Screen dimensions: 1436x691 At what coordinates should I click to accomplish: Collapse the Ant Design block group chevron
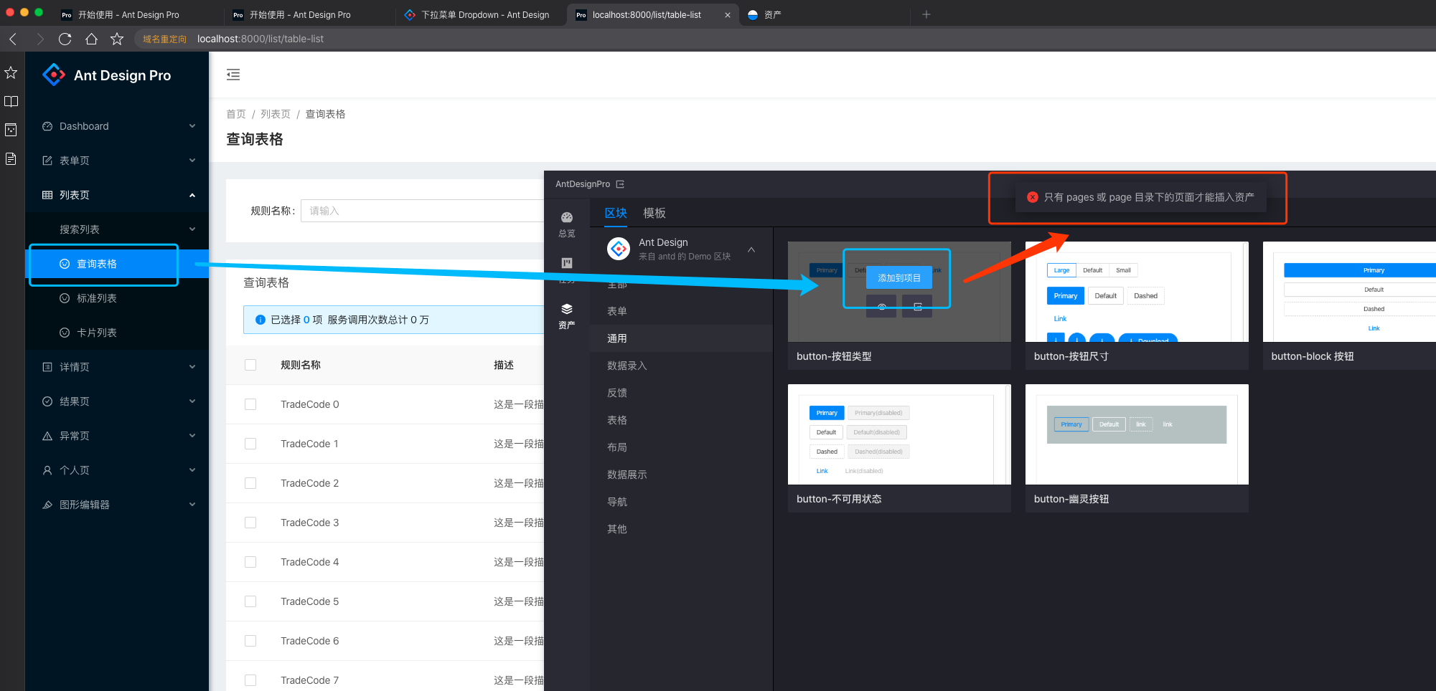(x=751, y=249)
